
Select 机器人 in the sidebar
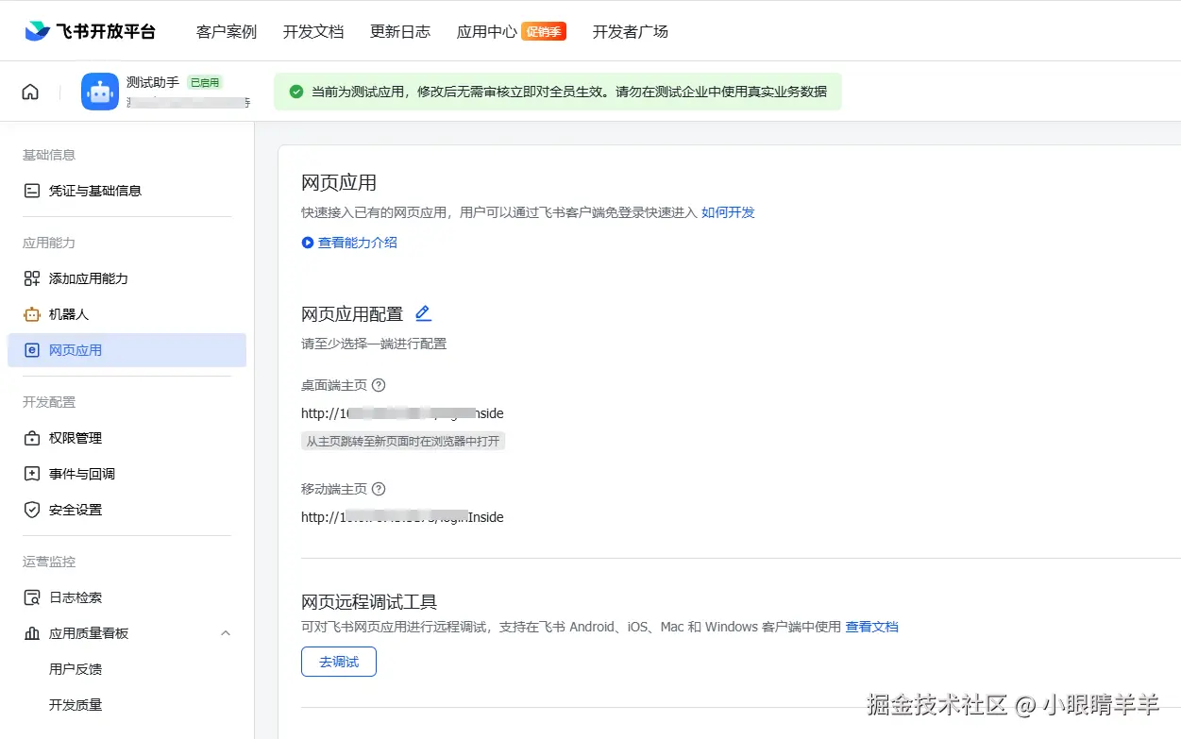(x=127, y=314)
